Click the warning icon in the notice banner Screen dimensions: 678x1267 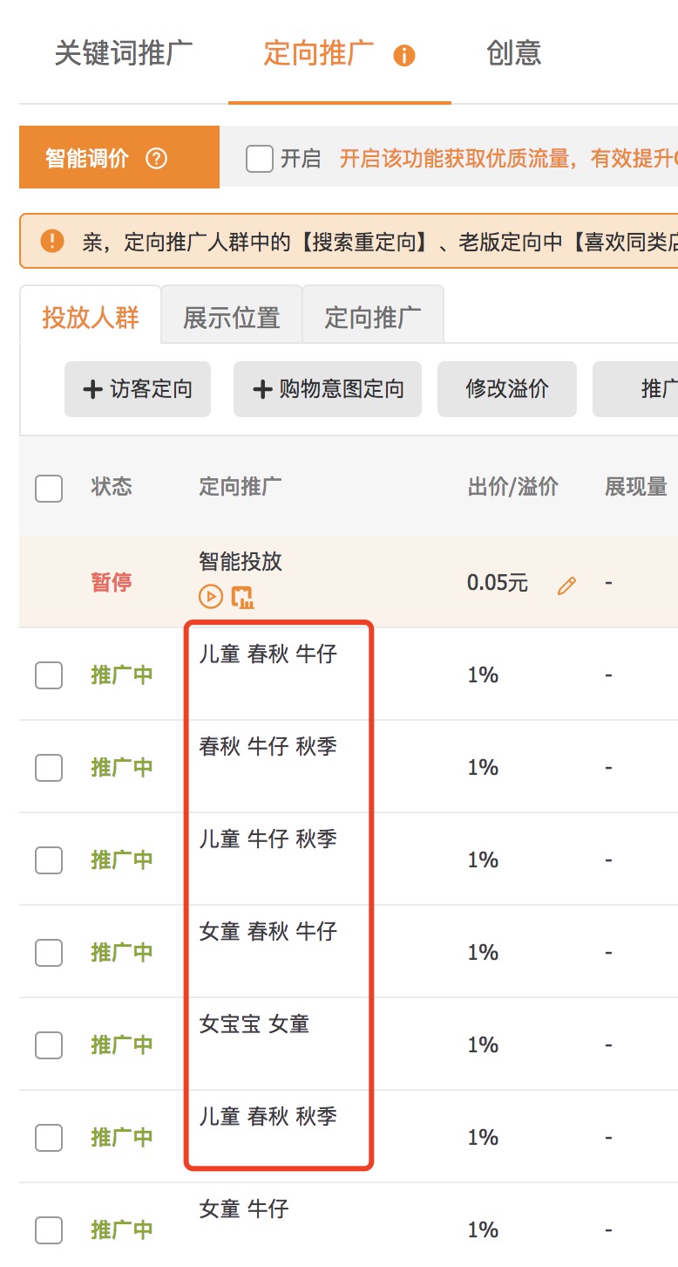tap(52, 242)
